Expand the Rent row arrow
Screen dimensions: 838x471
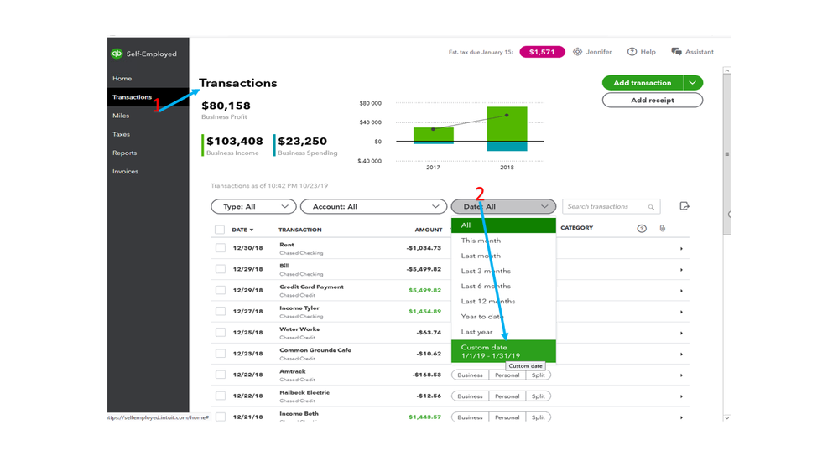681,248
